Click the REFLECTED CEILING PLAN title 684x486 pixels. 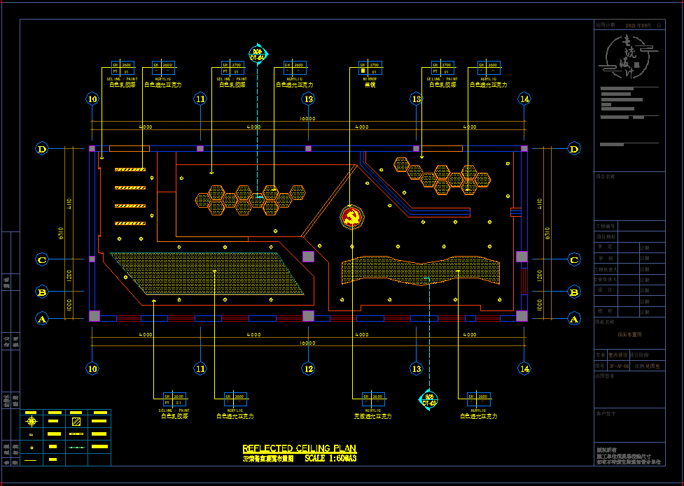point(299,448)
